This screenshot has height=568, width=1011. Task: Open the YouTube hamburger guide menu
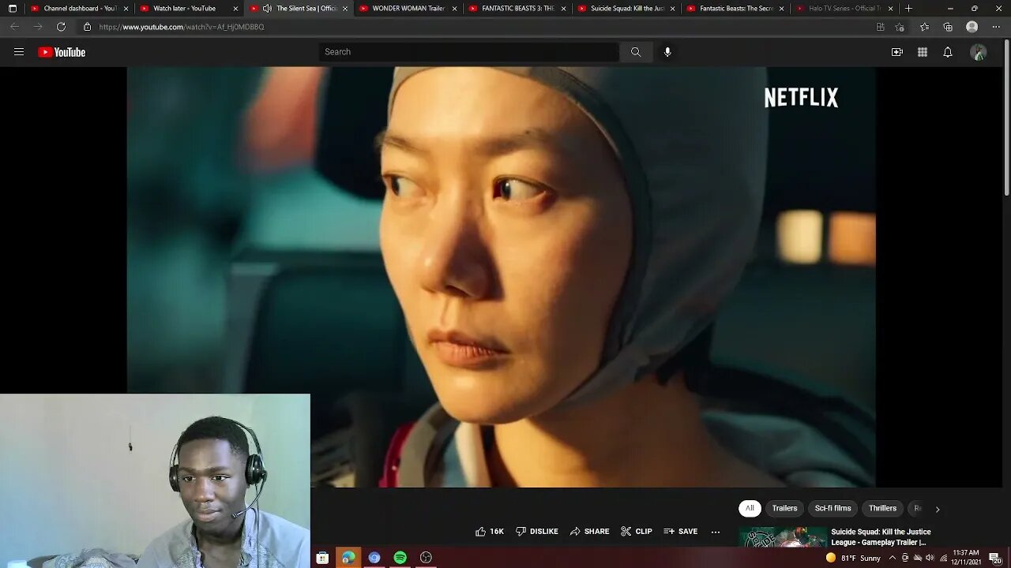[19, 52]
